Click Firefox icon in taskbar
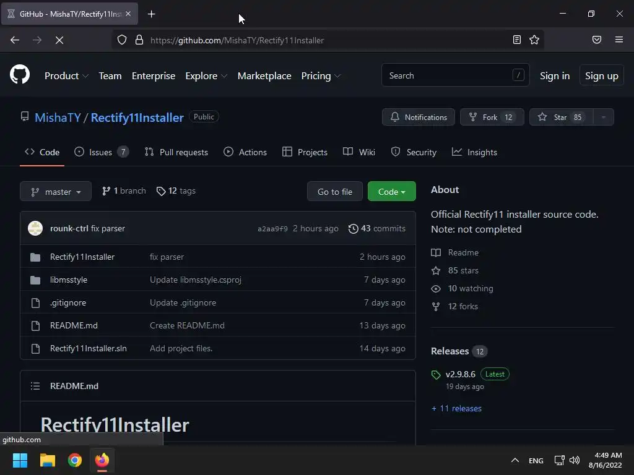 pos(102,460)
